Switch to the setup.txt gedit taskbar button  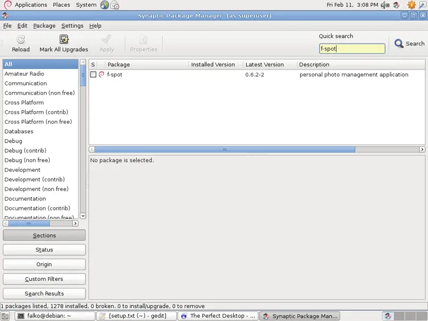(x=136, y=316)
